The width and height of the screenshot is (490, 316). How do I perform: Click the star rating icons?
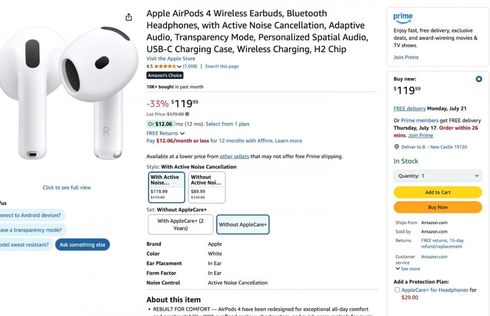click(165, 66)
